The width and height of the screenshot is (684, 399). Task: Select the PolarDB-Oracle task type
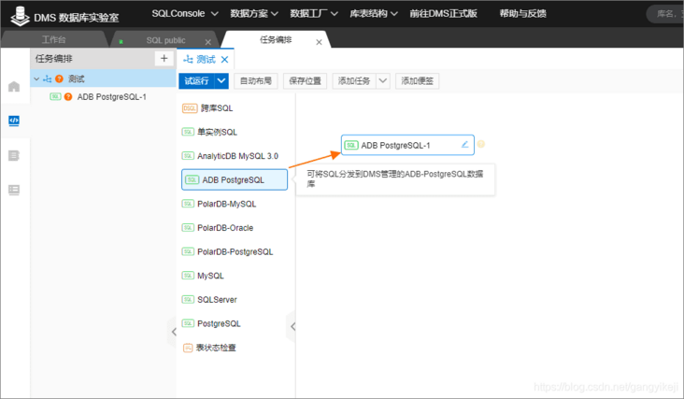coord(217,228)
